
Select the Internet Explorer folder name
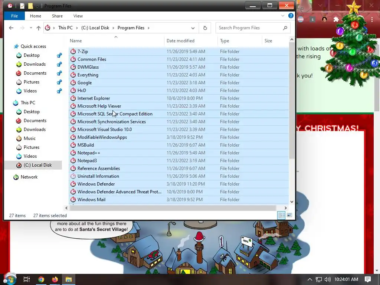click(x=94, y=98)
